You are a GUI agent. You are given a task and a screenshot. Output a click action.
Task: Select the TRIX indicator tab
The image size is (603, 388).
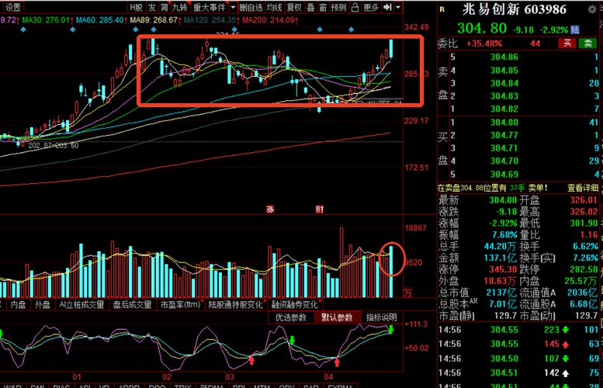(x=182, y=386)
